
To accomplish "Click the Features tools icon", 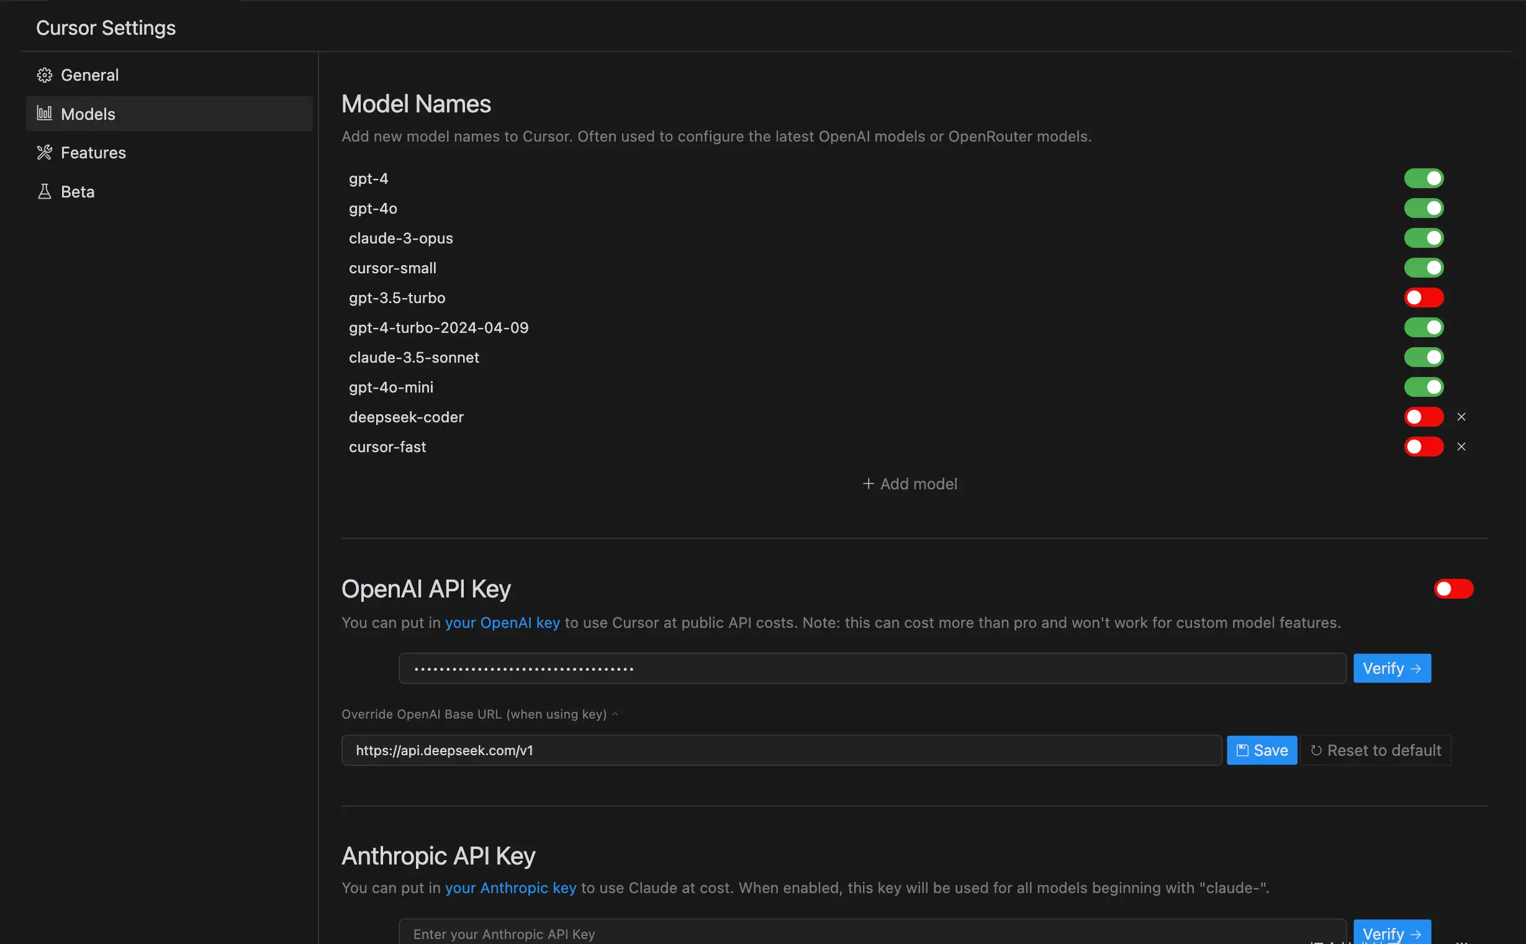I will [x=44, y=152].
